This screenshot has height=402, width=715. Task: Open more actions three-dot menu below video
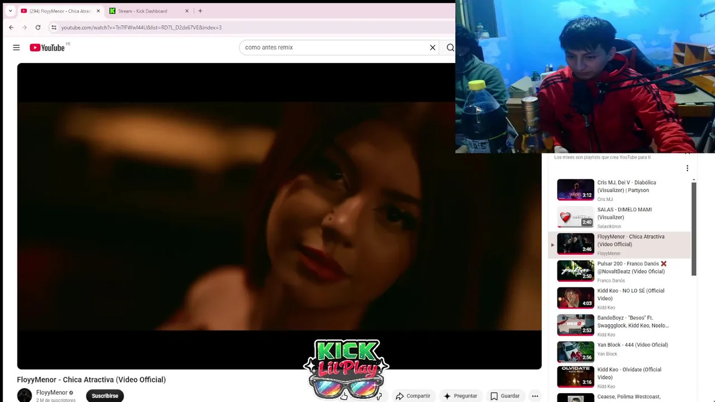535,396
